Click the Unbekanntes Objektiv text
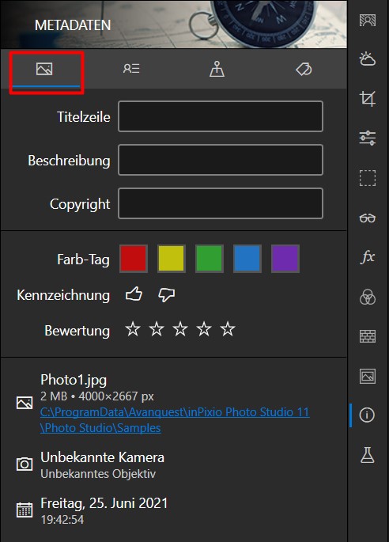Viewport: 389px width, 542px height. coord(98,474)
